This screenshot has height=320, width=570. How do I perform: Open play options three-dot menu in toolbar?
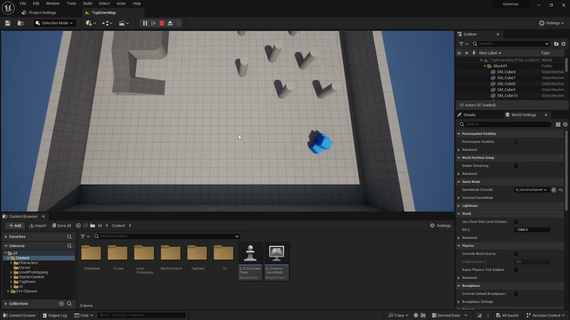point(179,23)
